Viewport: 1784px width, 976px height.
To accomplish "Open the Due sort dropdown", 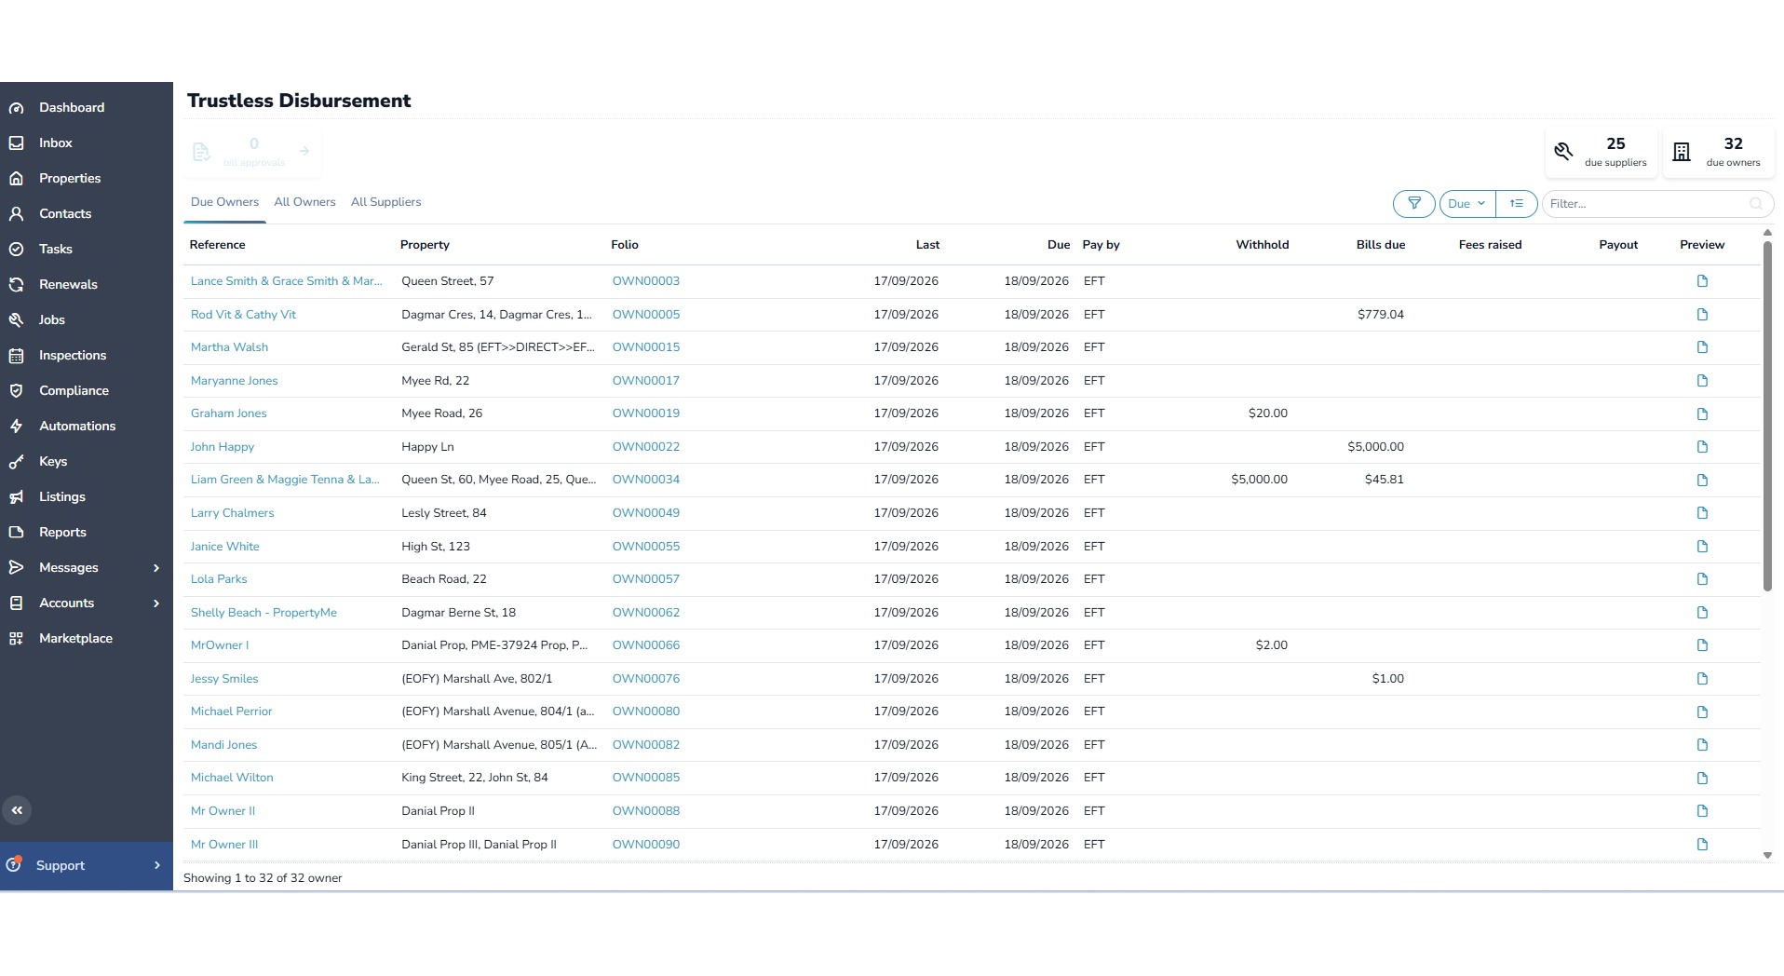I will tap(1467, 203).
